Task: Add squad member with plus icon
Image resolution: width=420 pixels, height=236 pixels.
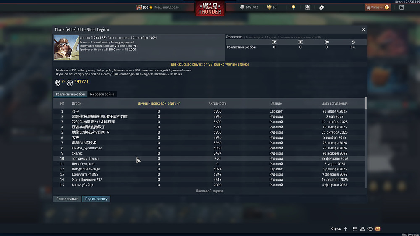Action: [x=345, y=229]
